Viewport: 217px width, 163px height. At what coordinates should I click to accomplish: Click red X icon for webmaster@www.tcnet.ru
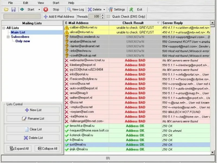[66, 60]
